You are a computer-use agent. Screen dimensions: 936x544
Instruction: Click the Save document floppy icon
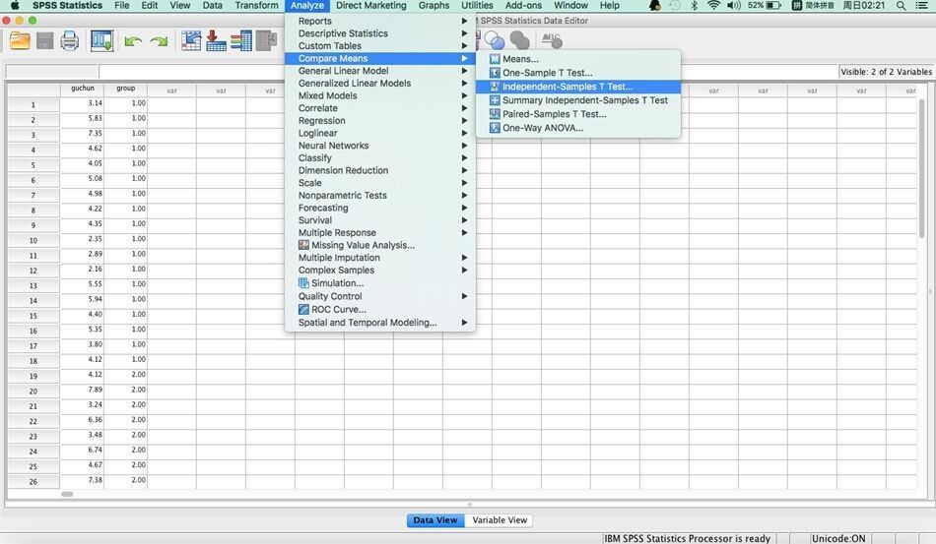coord(44,41)
